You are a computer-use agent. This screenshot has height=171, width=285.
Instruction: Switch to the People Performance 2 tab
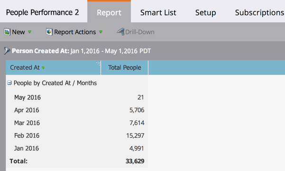click(x=43, y=12)
